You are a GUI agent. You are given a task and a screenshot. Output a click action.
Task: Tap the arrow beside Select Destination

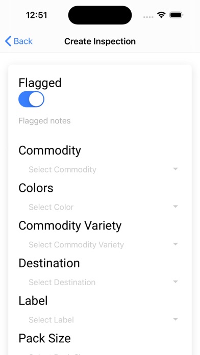176,282
